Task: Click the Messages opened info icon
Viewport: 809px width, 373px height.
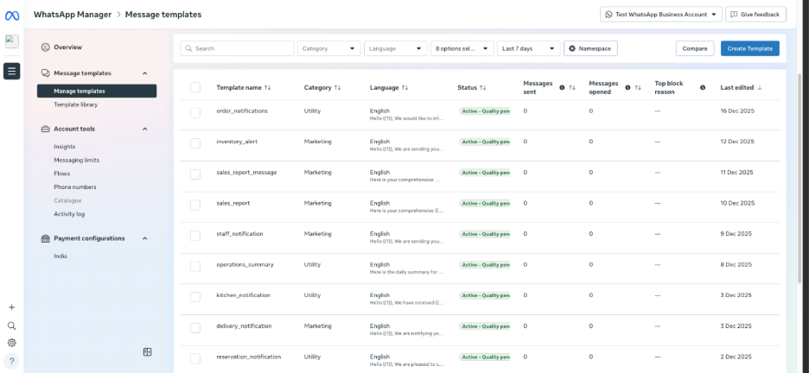Action: click(x=627, y=87)
